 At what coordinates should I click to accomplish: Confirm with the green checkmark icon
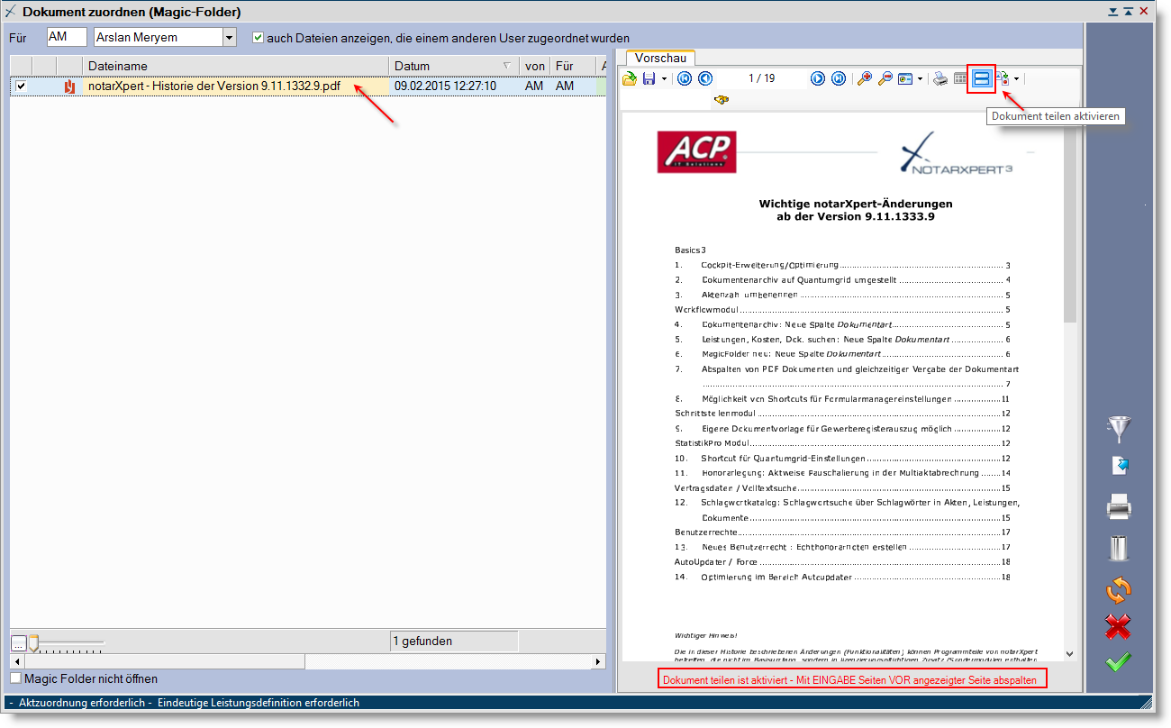pyautogui.click(x=1118, y=662)
